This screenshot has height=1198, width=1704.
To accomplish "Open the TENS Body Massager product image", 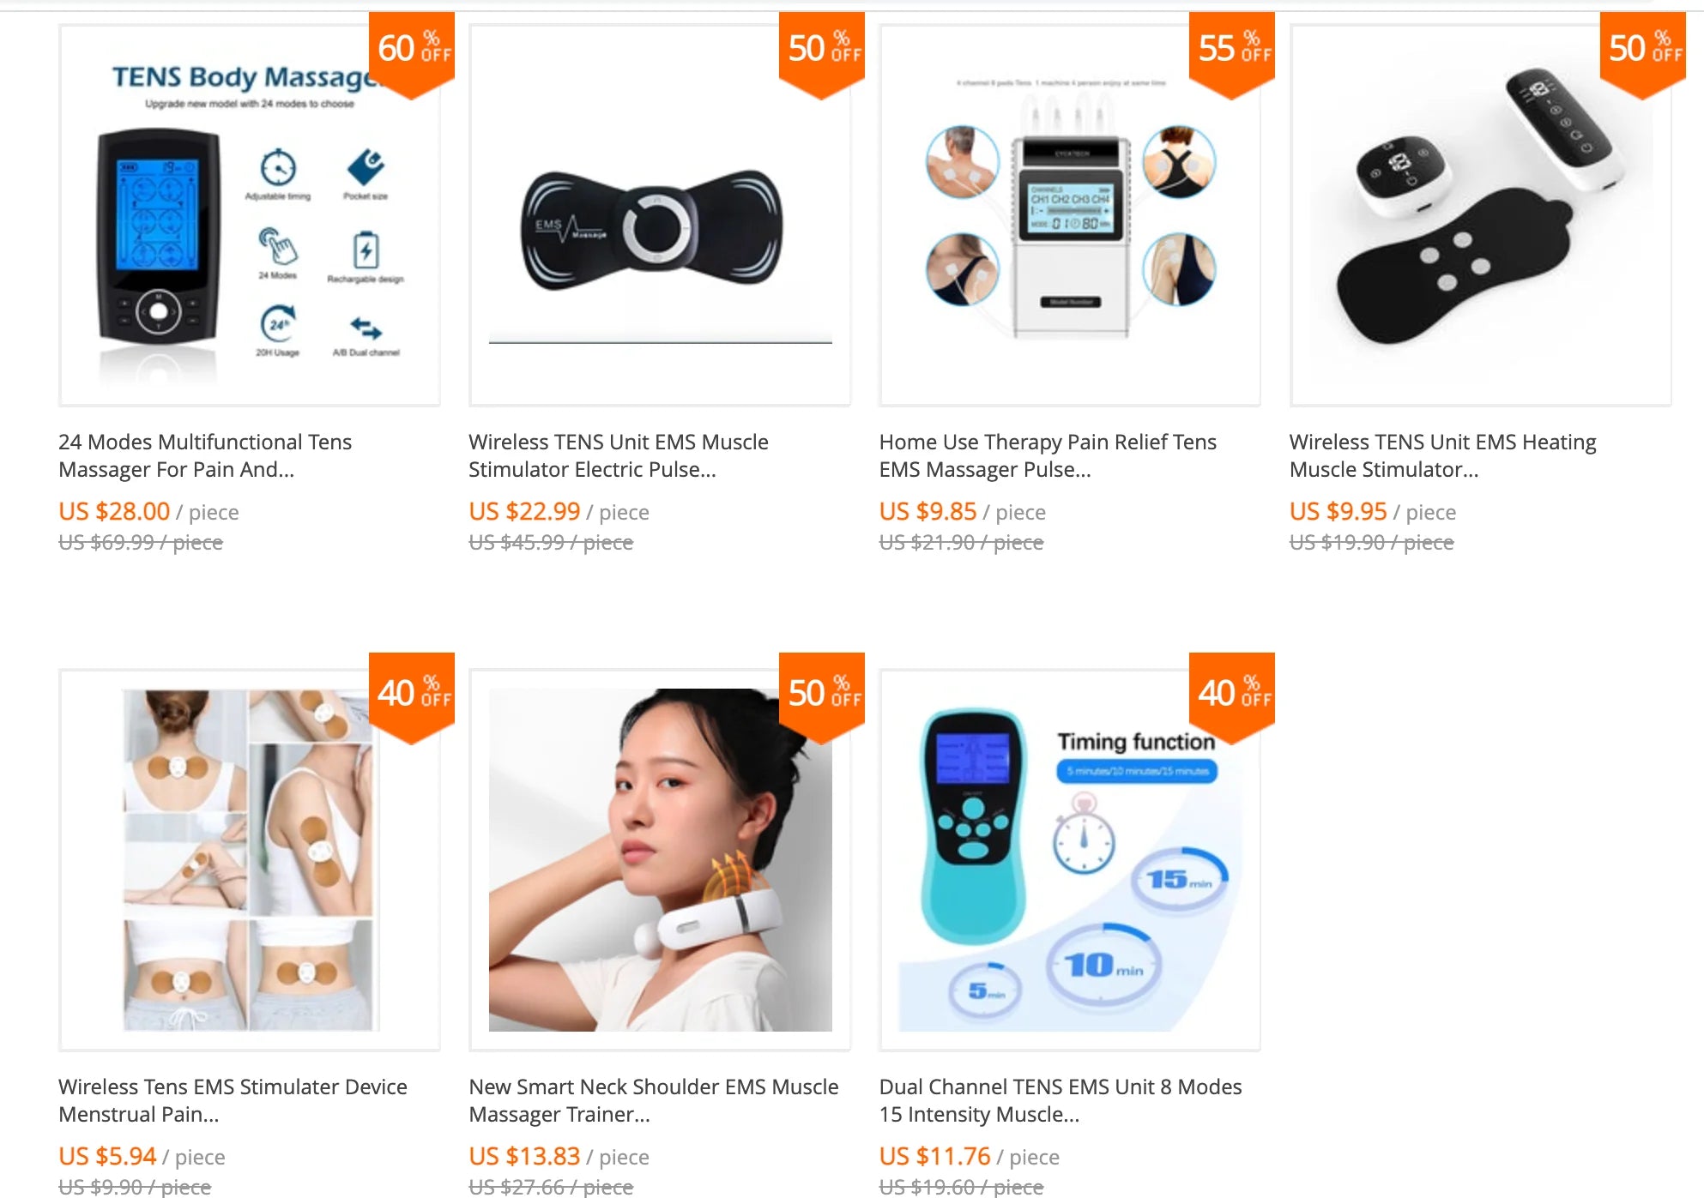I will tap(249, 215).
